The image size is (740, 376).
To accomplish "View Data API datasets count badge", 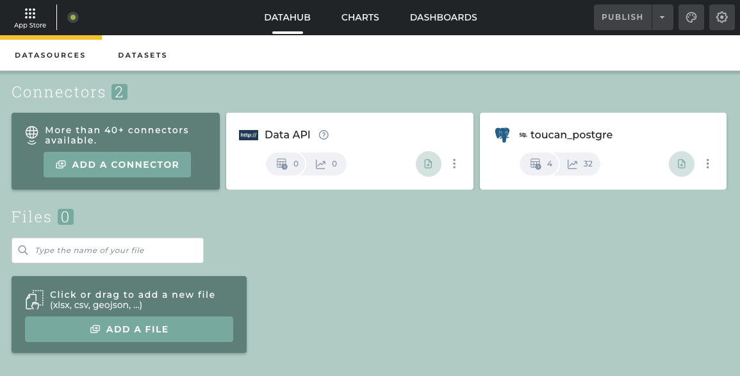I will tap(286, 164).
